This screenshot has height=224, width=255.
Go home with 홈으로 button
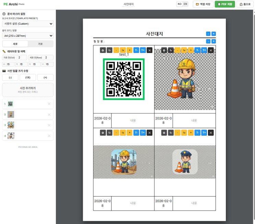click(245, 4)
